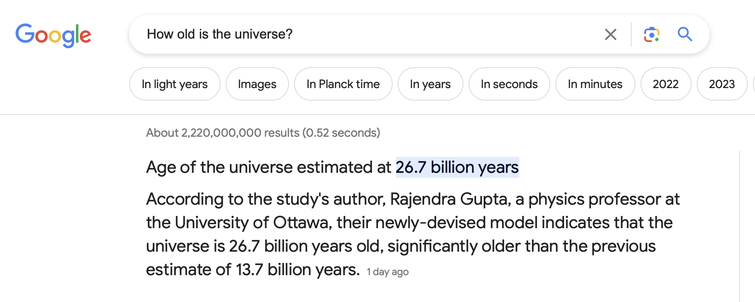Select the "In light years" filter chip
The height and width of the screenshot is (302, 755).
tap(174, 84)
